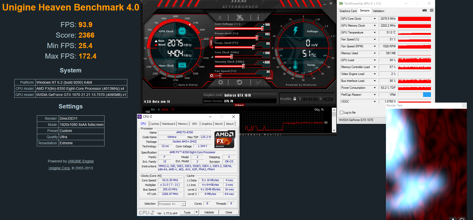Screen dimensions: 473x220
Task: Open the GPU Core Clock sensor dropdown
Action: tap(375, 19)
